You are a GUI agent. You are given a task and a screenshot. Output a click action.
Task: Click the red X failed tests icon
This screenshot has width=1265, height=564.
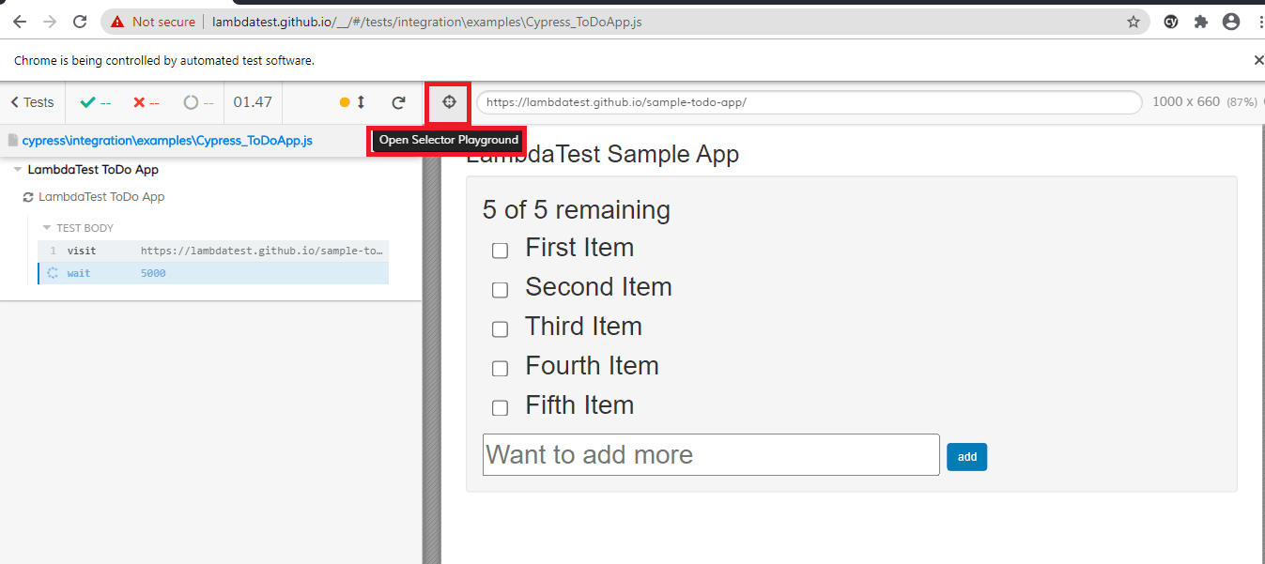(141, 102)
